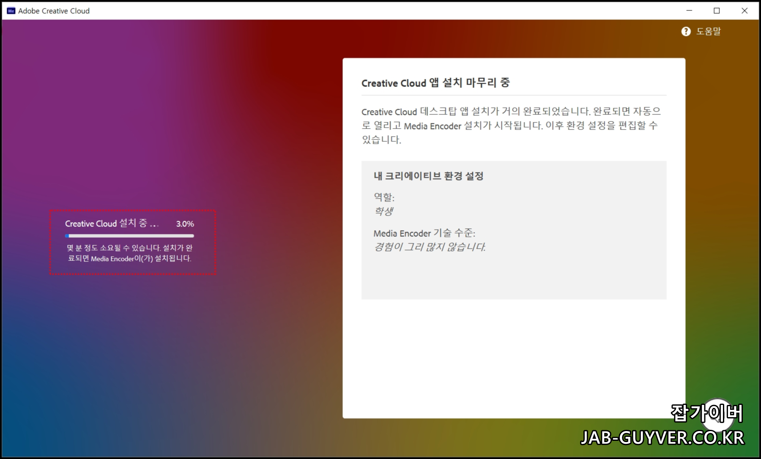Click the Creative Cloud installation progress bar
This screenshot has width=761, height=459.
tap(129, 236)
